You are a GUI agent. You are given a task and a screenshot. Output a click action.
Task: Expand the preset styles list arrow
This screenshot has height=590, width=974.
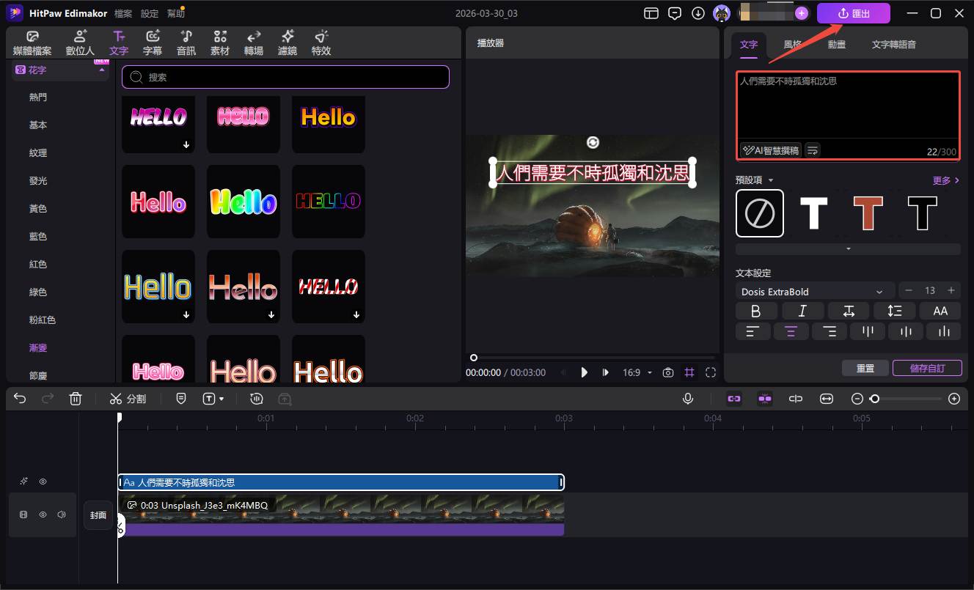click(848, 249)
